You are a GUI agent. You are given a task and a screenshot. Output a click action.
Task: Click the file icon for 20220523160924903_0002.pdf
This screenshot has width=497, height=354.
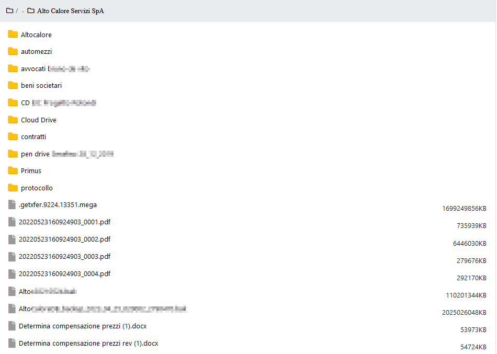pyautogui.click(x=12, y=239)
